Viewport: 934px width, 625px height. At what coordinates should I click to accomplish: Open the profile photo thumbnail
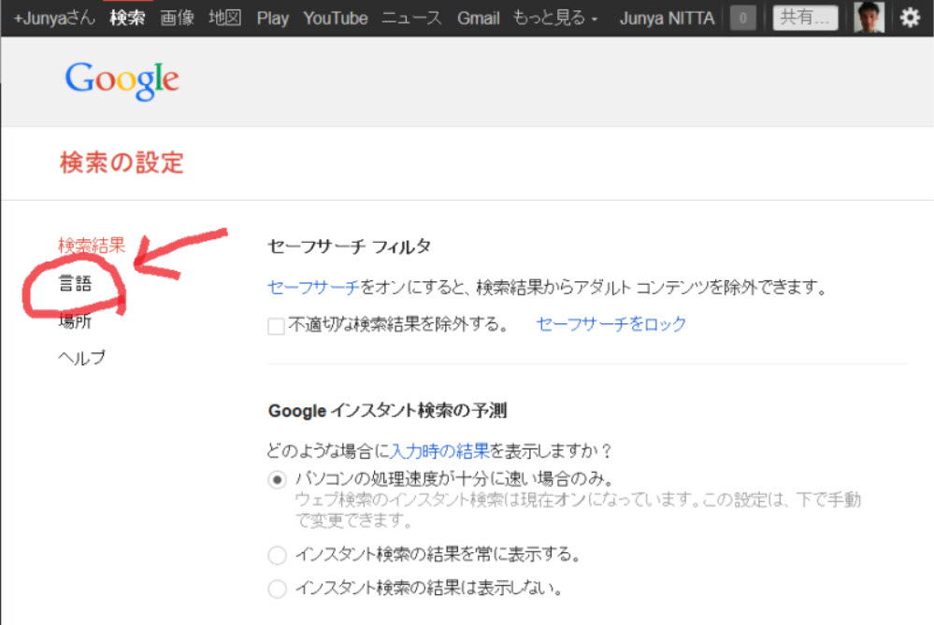point(869,18)
